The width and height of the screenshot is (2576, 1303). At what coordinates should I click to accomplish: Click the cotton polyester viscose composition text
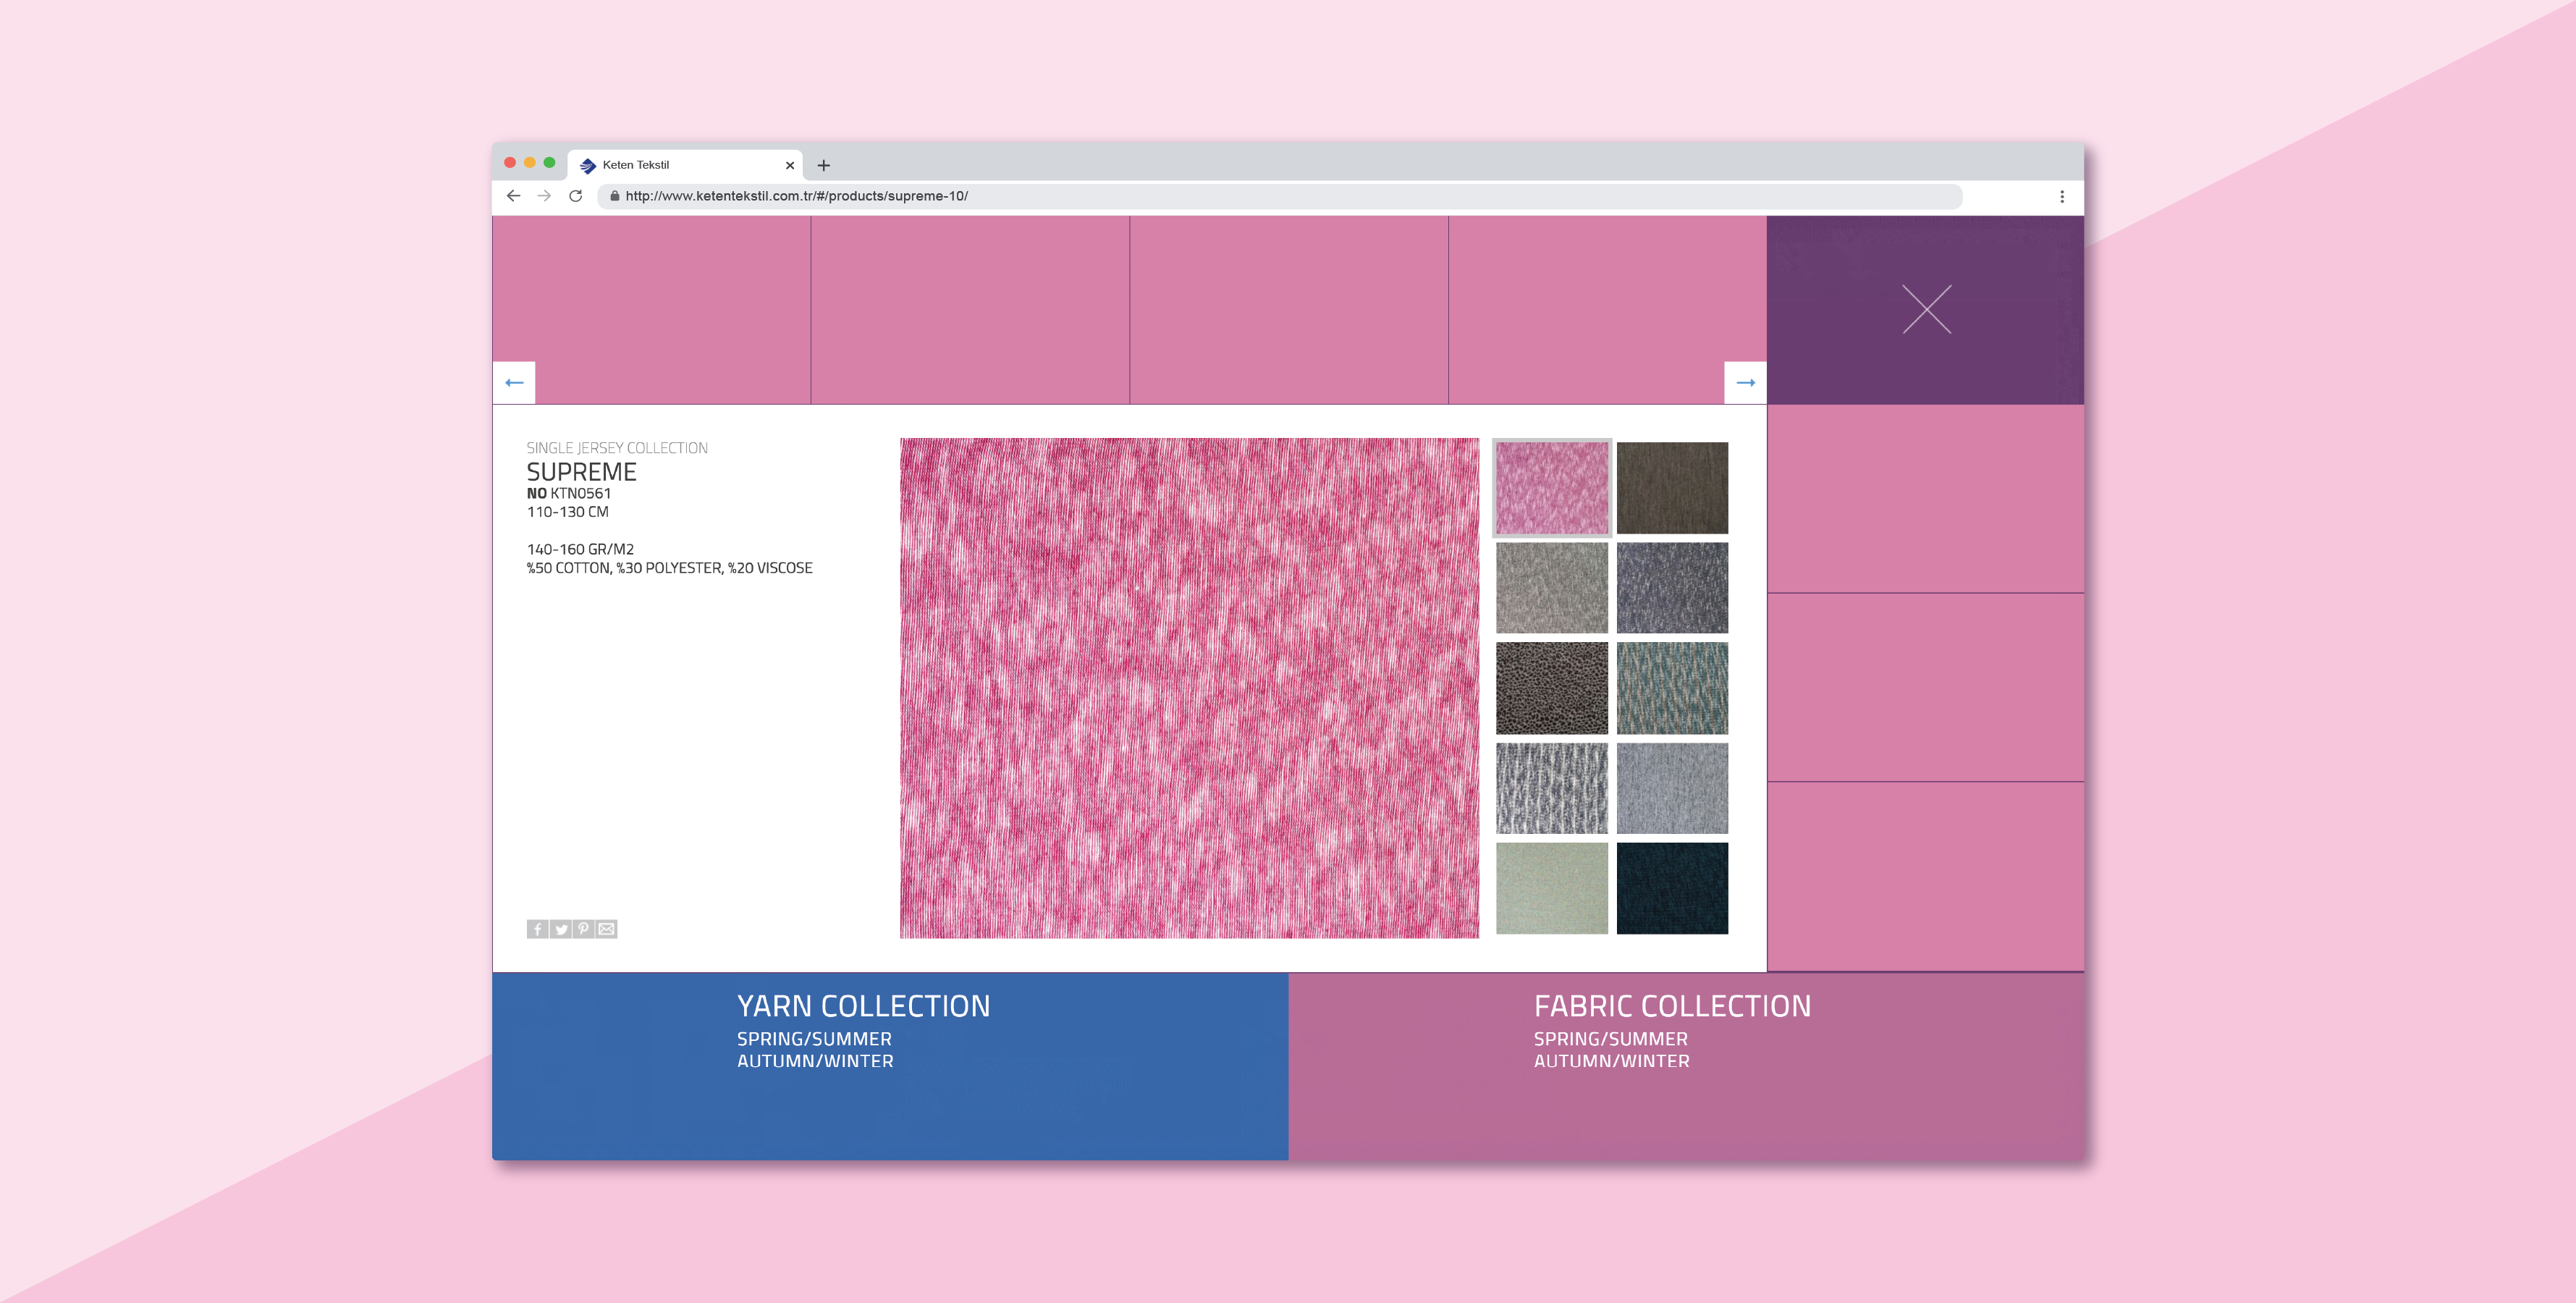coord(670,568)
